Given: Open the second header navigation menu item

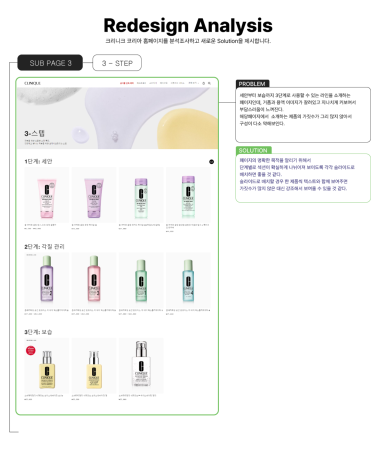Looking at the screenshot, I should [x=141, y=83].
